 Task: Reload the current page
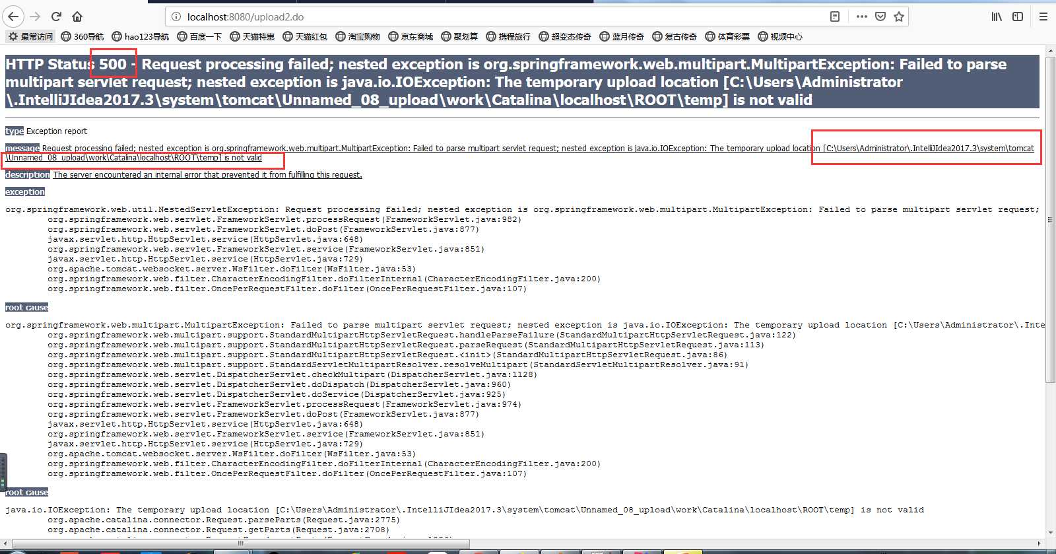pos(57,17)
